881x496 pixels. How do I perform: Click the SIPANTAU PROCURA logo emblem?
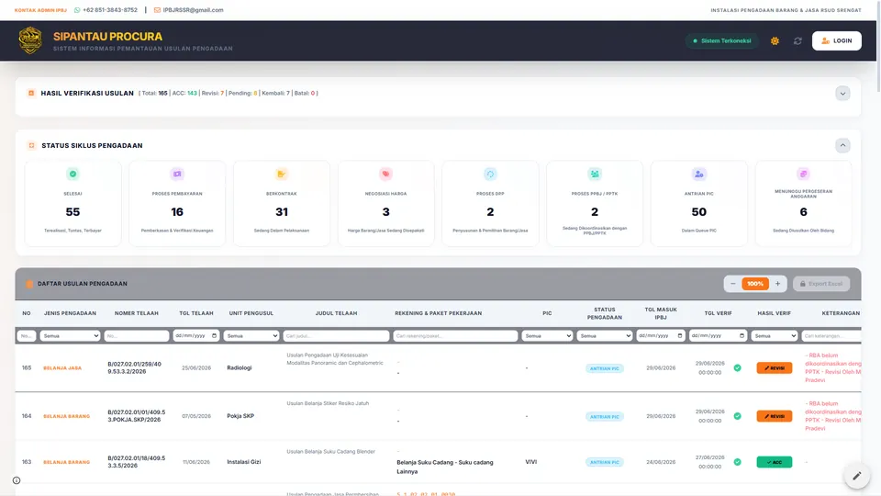coord(30,40)
